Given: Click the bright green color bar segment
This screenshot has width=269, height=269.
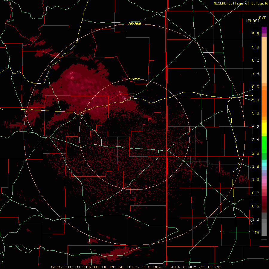Looking at the screenshot, I should point(264,144).
